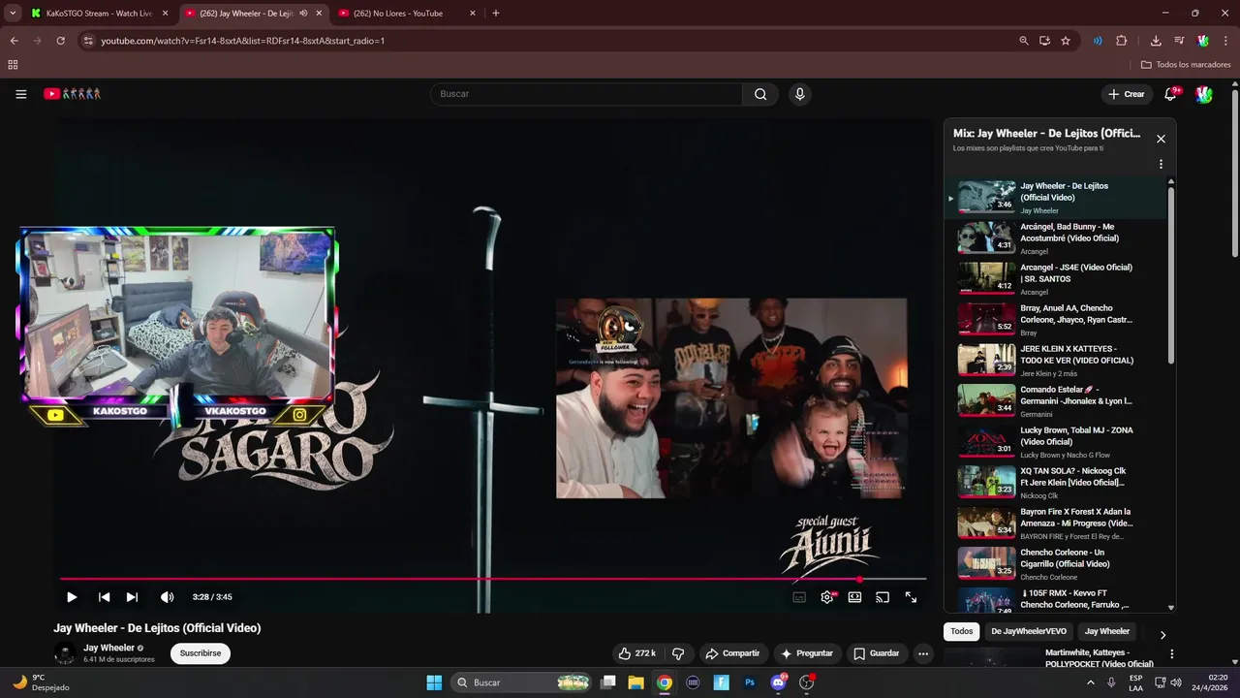This screenshot has width=1240, height=698.
Task: Open video player settings gear
Action: pos(827,597)
